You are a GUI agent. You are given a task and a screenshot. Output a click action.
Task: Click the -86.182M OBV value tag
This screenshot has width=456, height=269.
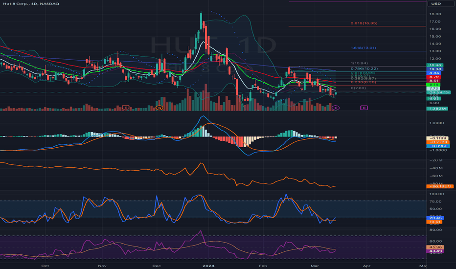pyautogui.click(x=439, y=186)
